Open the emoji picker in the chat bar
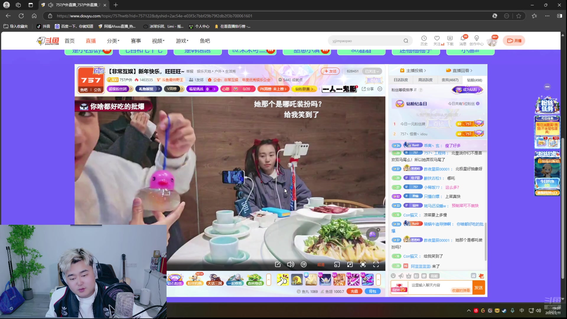The width and height of the screenshot is (567, 319). (x=393, y=276)
